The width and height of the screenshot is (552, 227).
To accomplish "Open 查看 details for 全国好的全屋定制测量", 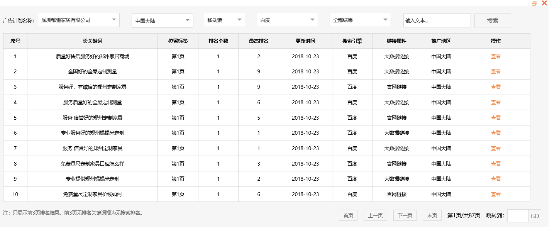I will pos(495,71).
